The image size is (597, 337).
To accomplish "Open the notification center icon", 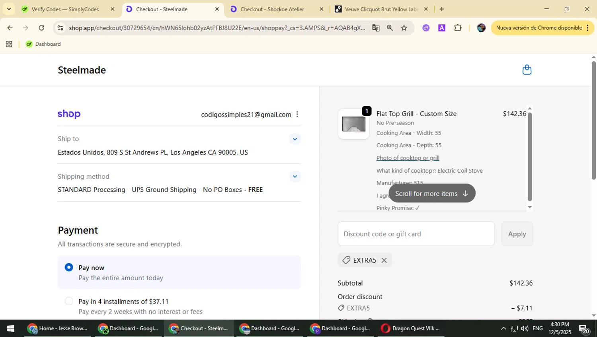I will 585,329.
